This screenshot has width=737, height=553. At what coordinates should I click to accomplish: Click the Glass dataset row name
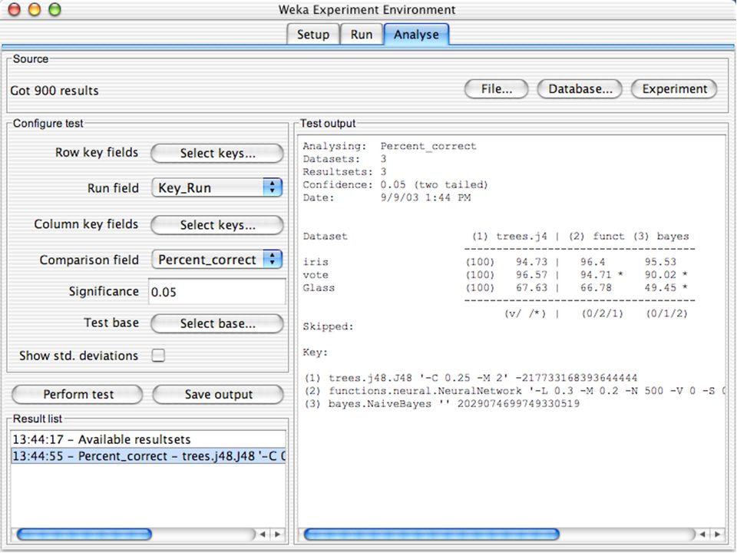(319, 287)
